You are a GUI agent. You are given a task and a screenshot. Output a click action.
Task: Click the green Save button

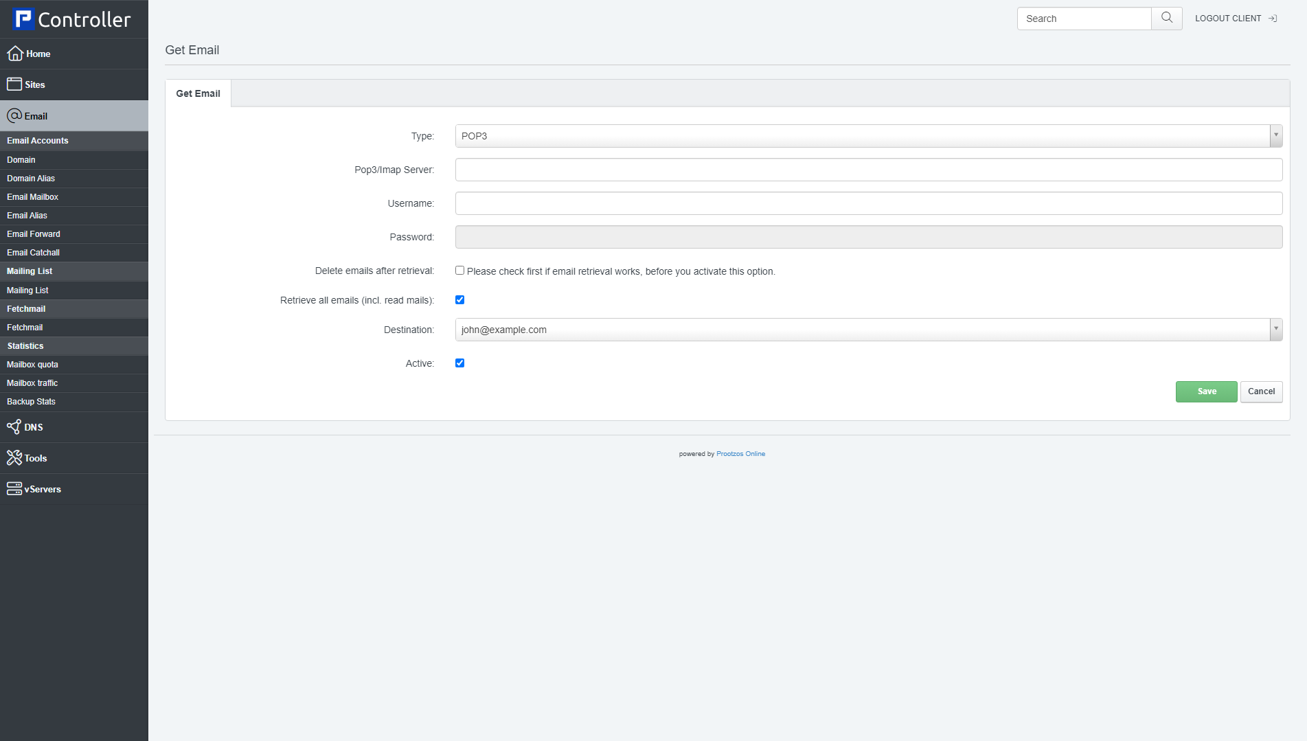[1206, 391]
